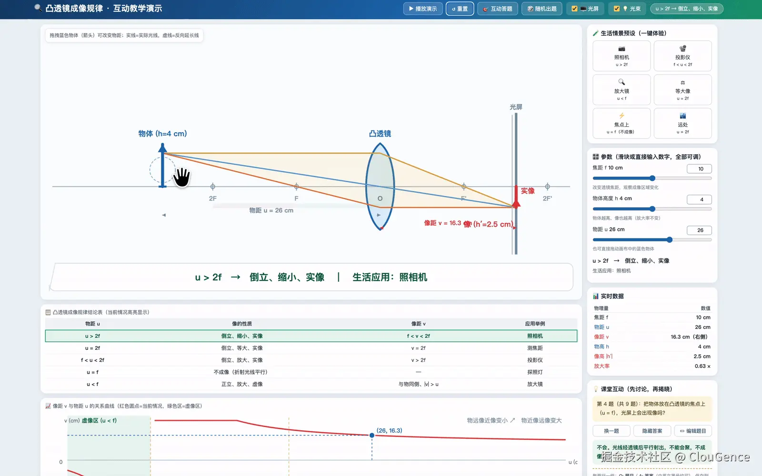Click the table icon beside 凸透镜成像规律结论表
Image resolution: width=762 pixels, height=476 pixels.
(48, 312)
